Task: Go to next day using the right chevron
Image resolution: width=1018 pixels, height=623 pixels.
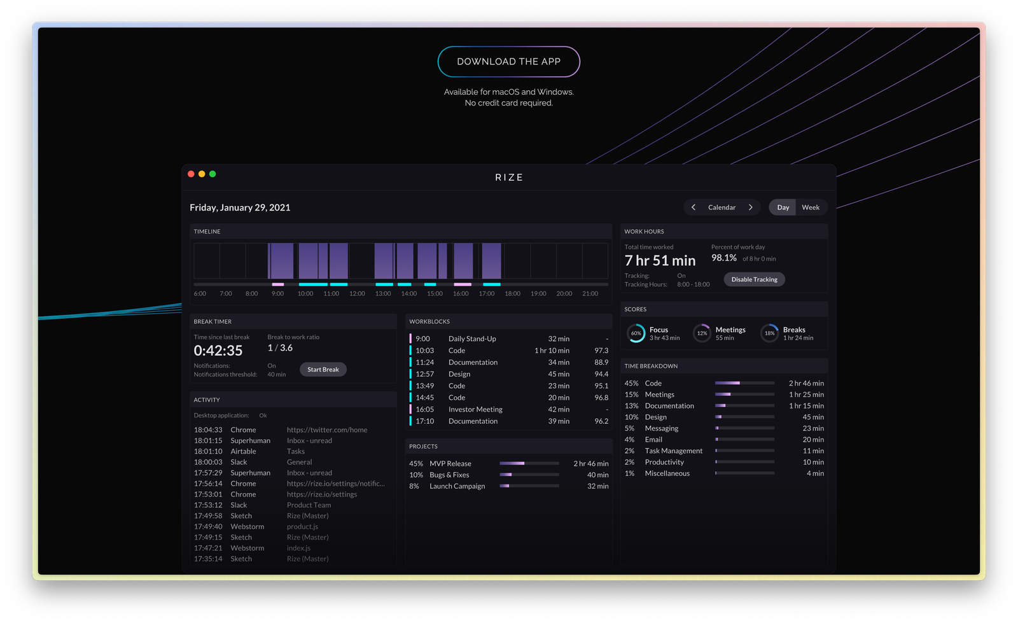Action: tap(751, 207)
